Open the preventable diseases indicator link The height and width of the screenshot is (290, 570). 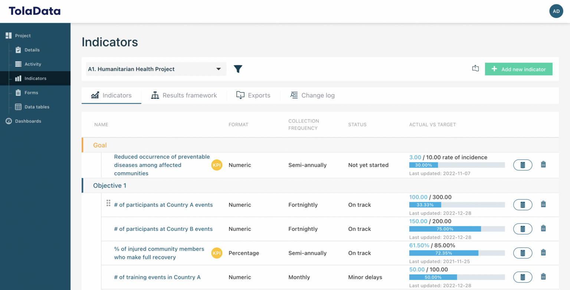click(162, 165)
